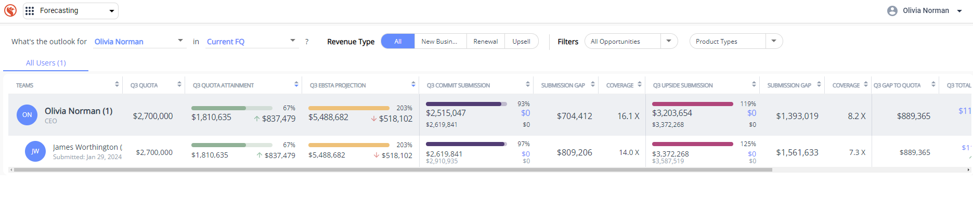The width and height of the screenshot is (973, 221).
Task: Click the Q3 Commit Submission progress bar for Olivia
Action: point(465,104)
